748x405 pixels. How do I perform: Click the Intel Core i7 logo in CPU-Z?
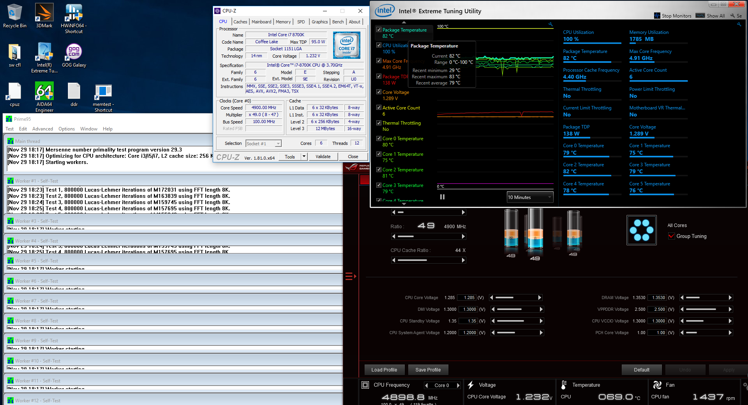coord(346,45)
